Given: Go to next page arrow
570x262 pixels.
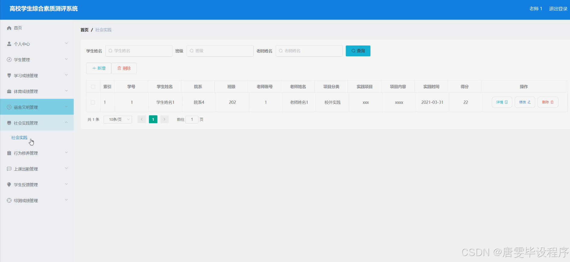Looking at the screenshot, I should 164,120.
